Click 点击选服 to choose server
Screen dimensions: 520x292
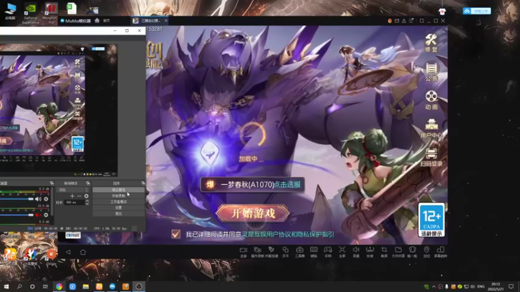pos(287,184)
